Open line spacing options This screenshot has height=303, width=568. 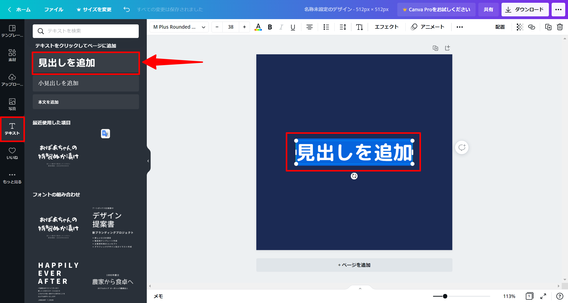tap(343, 27)
